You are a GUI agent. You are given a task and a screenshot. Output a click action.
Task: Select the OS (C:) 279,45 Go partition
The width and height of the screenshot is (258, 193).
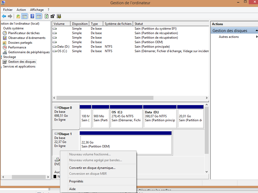[x=126, y=116]
